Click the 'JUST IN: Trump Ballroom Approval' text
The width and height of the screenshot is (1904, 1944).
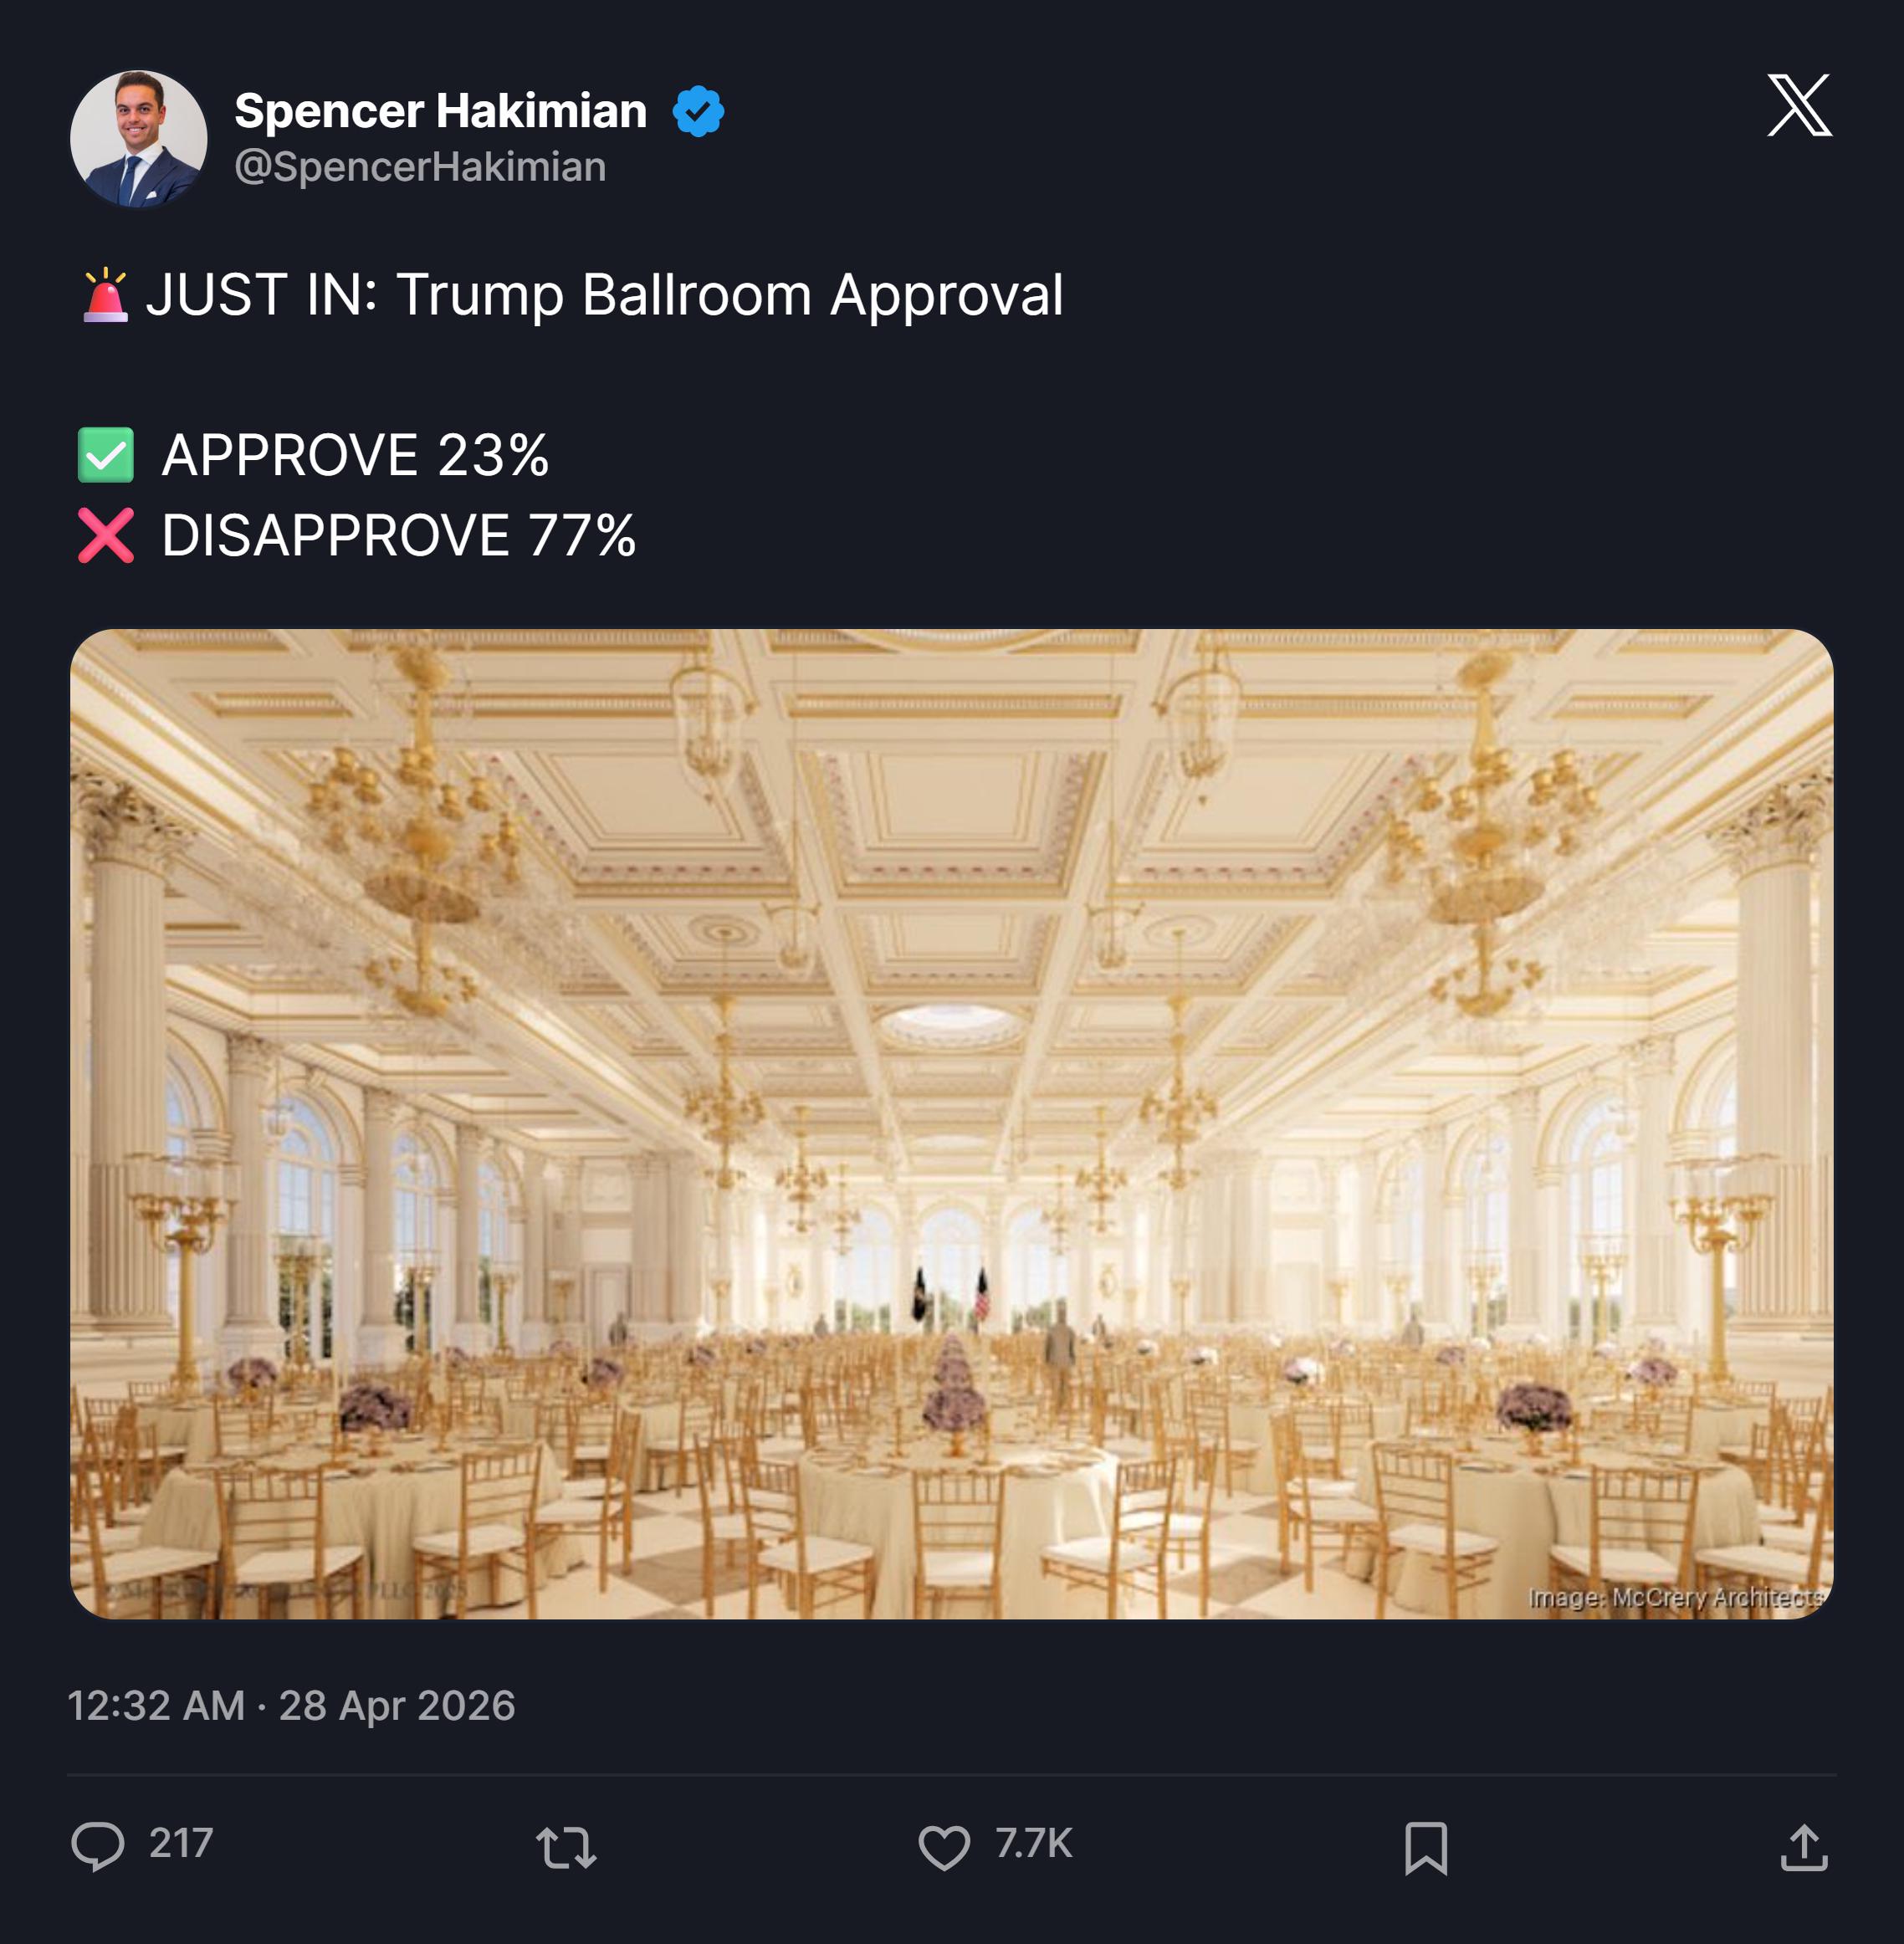click(604, 296)
